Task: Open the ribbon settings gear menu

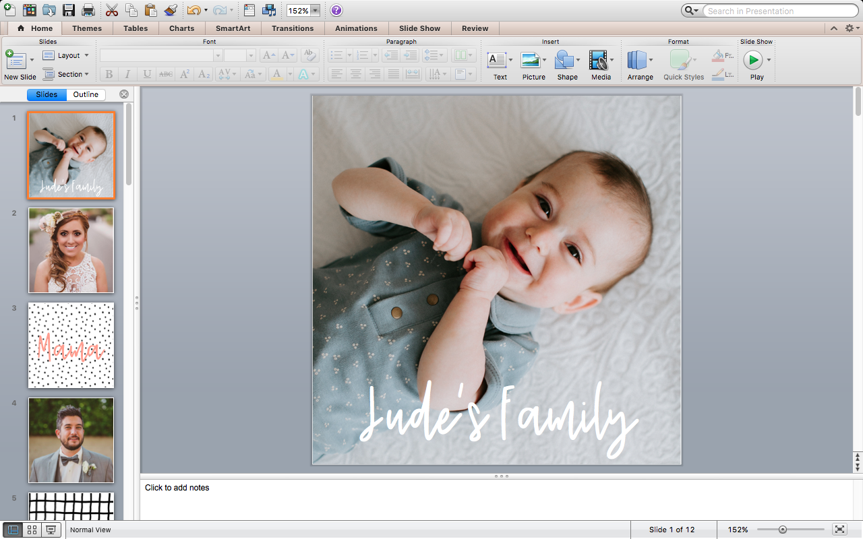Action: pyautogui.click(x=850, y=28)
